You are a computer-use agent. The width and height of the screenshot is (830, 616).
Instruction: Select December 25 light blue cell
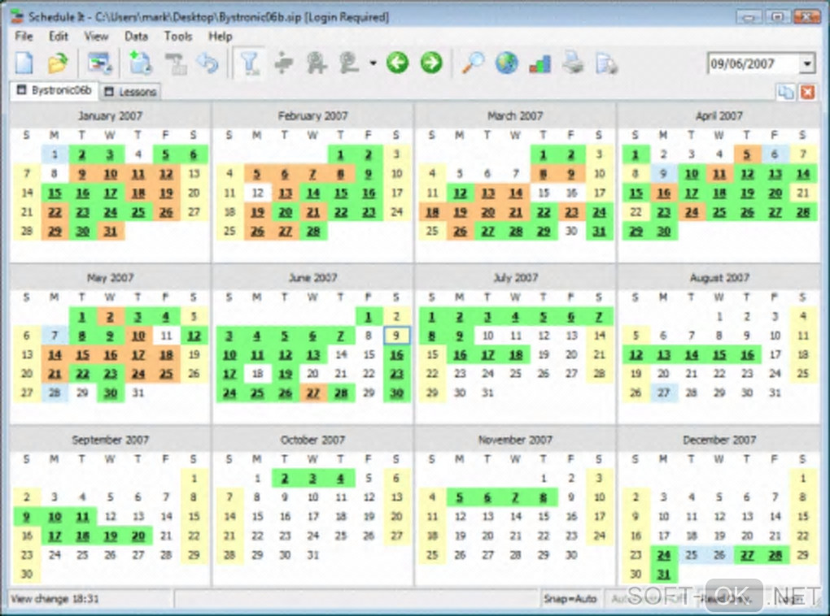(x=692, y=555)
